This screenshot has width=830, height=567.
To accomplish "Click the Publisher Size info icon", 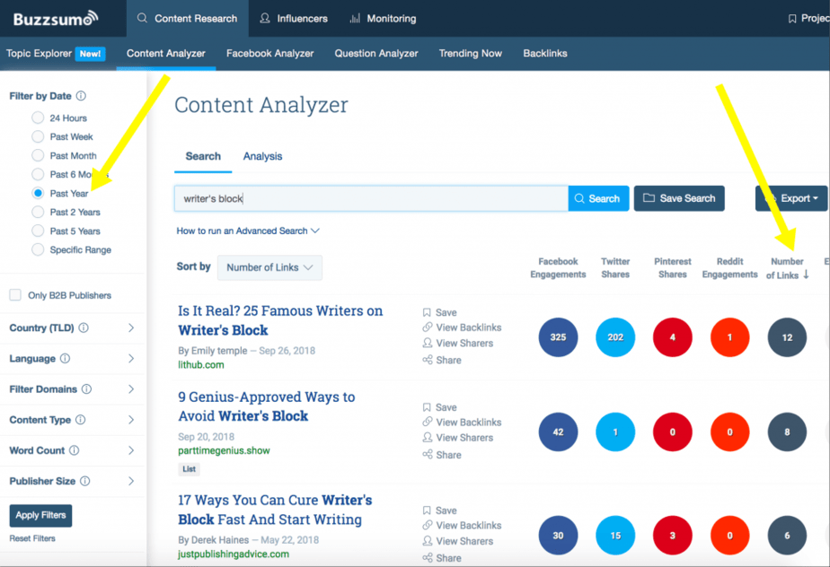I will (x=84, y=481).
